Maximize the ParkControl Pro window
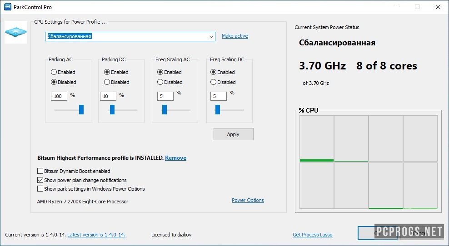This screenshot has height=246, width=449. [417, 7]
